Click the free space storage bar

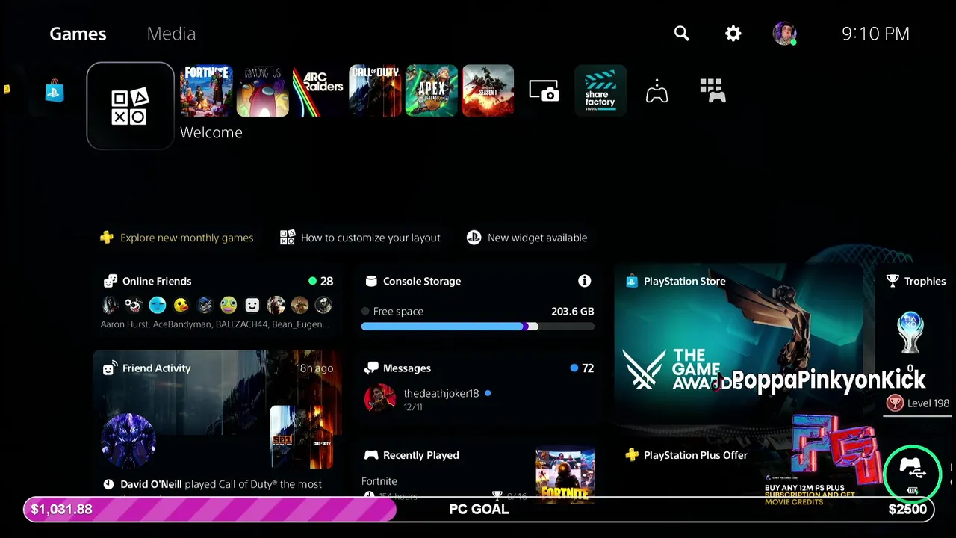(478, 327)
